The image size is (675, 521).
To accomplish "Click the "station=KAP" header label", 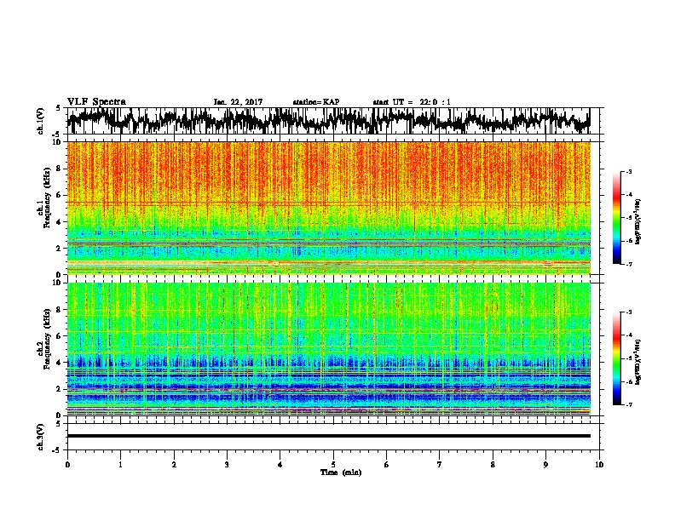I will click(x=316, y=102).
